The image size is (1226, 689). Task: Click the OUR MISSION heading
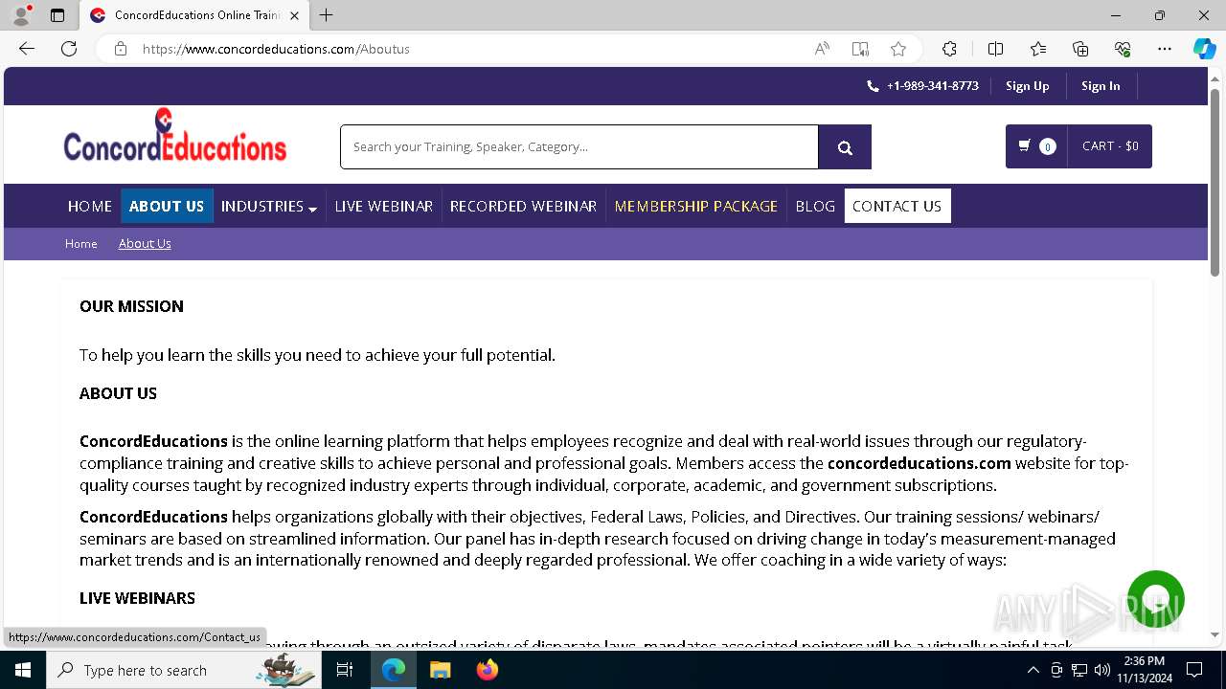131,306
